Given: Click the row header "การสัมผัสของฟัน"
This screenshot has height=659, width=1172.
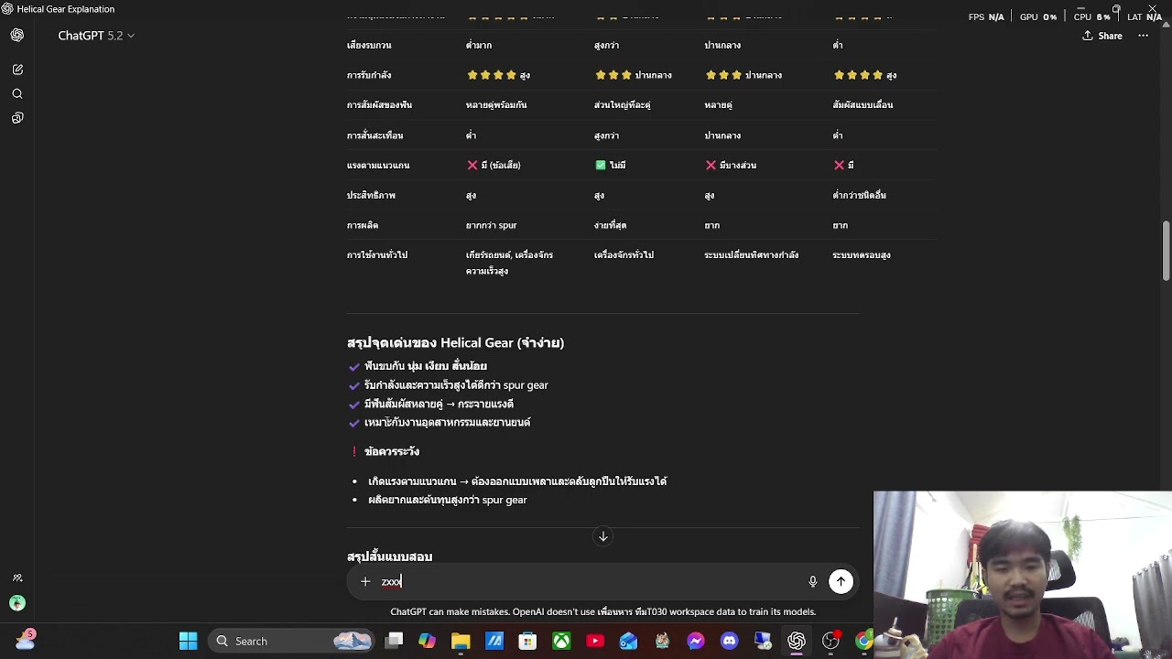Looking at the screenshot, I should (379, 105).
